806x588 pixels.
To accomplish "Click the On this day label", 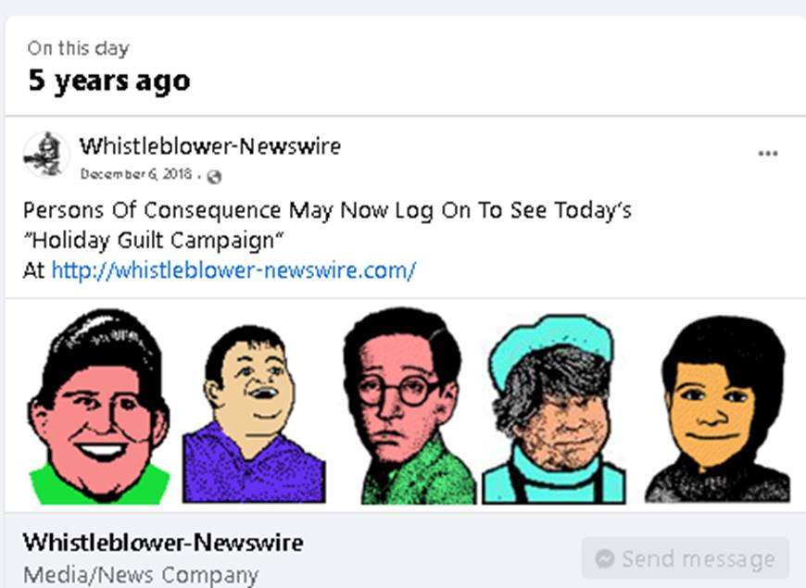I will (78, 48).
